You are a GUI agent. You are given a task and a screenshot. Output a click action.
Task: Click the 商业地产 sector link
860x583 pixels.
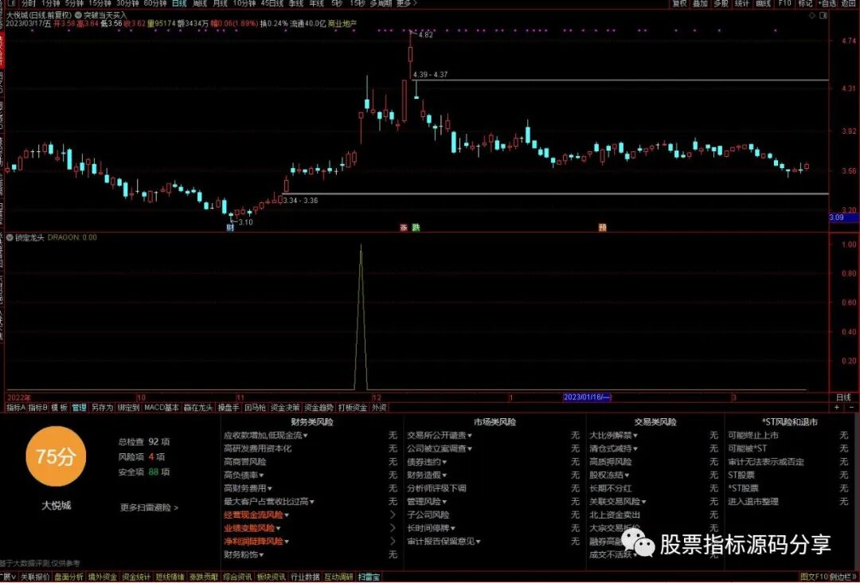[342, 24]
